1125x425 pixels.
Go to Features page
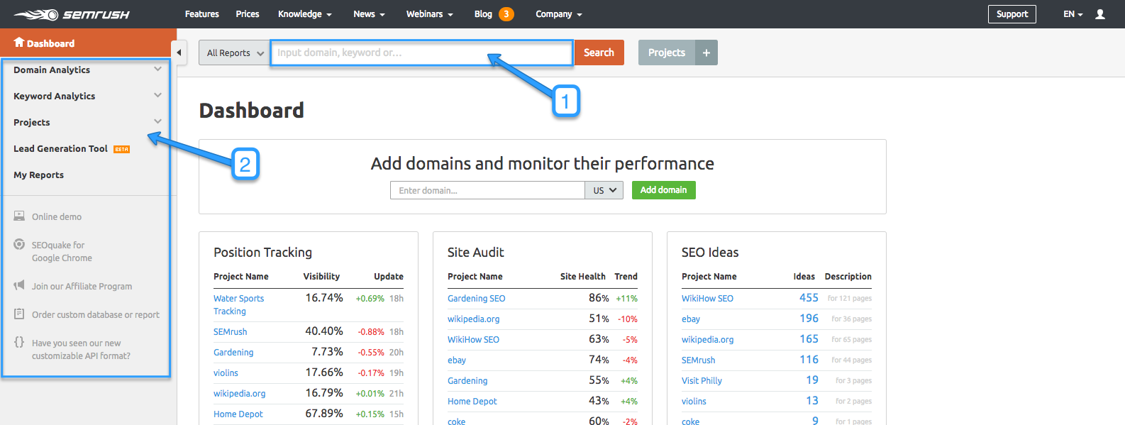pyautogui.click(x=202, y=14)
